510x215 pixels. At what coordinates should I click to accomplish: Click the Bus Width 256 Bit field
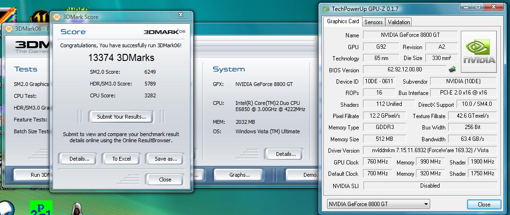point(473,127)
